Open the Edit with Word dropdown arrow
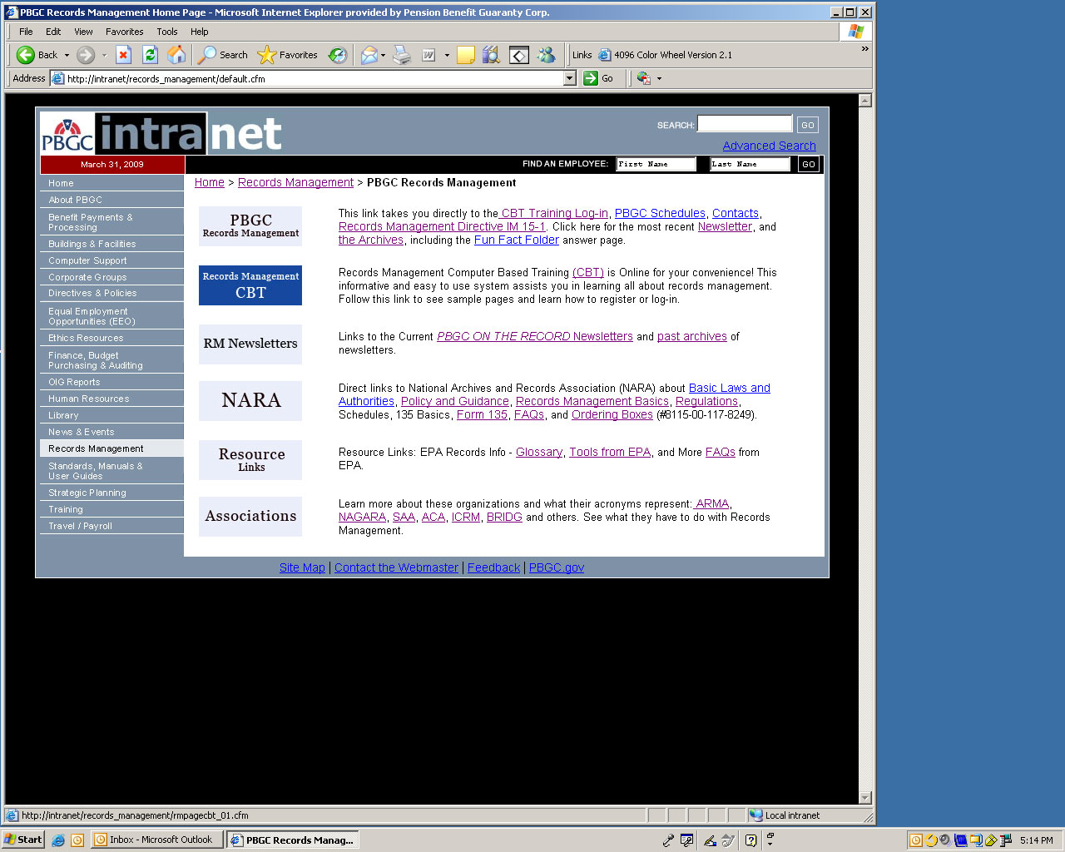The width and height of the screenshot is (1065, 852). pos(447,55)
